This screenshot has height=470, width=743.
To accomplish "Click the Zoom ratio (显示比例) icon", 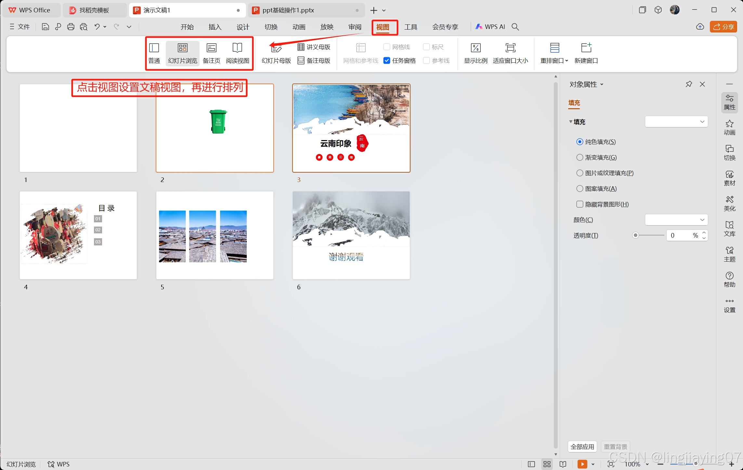I will pyautogui.click(x=476, y=48).
